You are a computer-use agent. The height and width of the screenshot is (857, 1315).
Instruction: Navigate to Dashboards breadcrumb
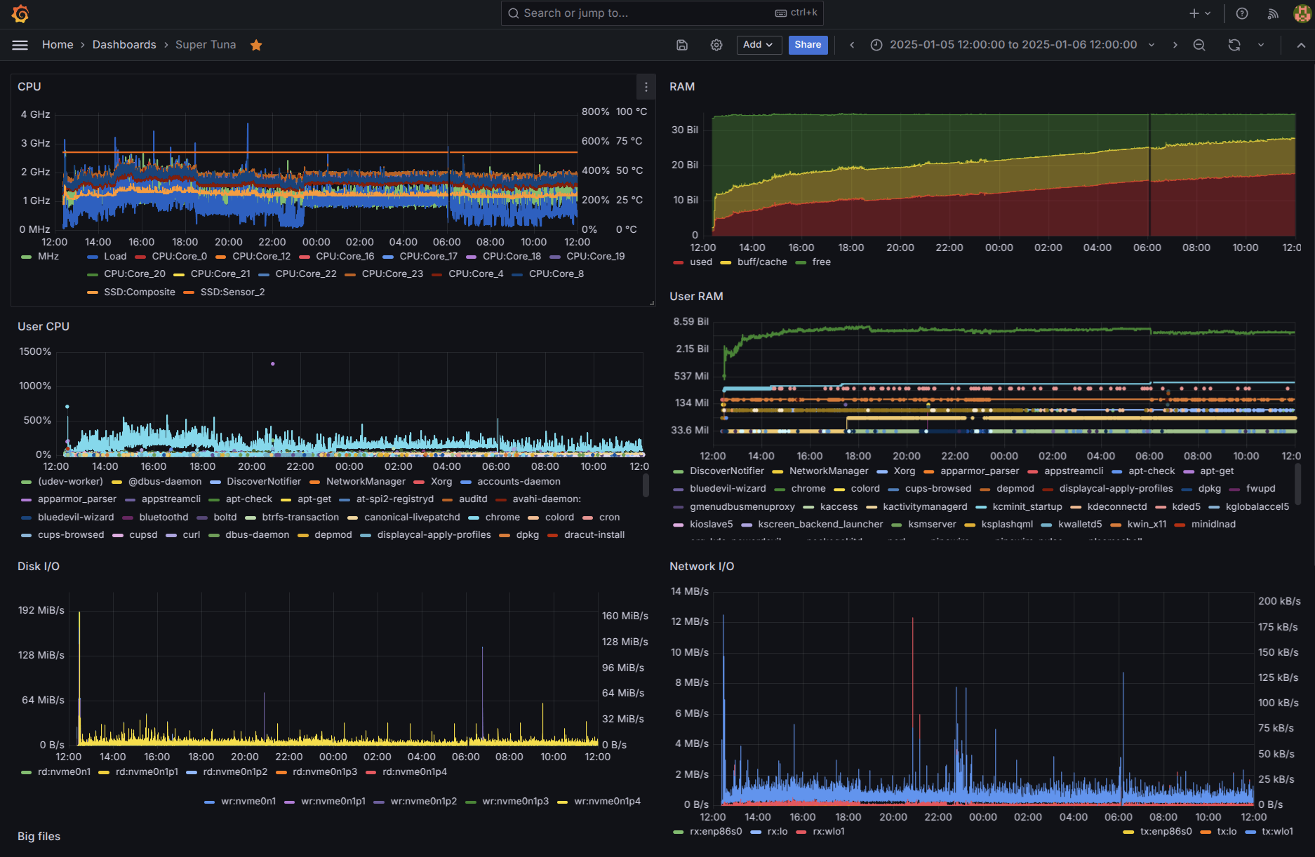(x=124, y=45)
